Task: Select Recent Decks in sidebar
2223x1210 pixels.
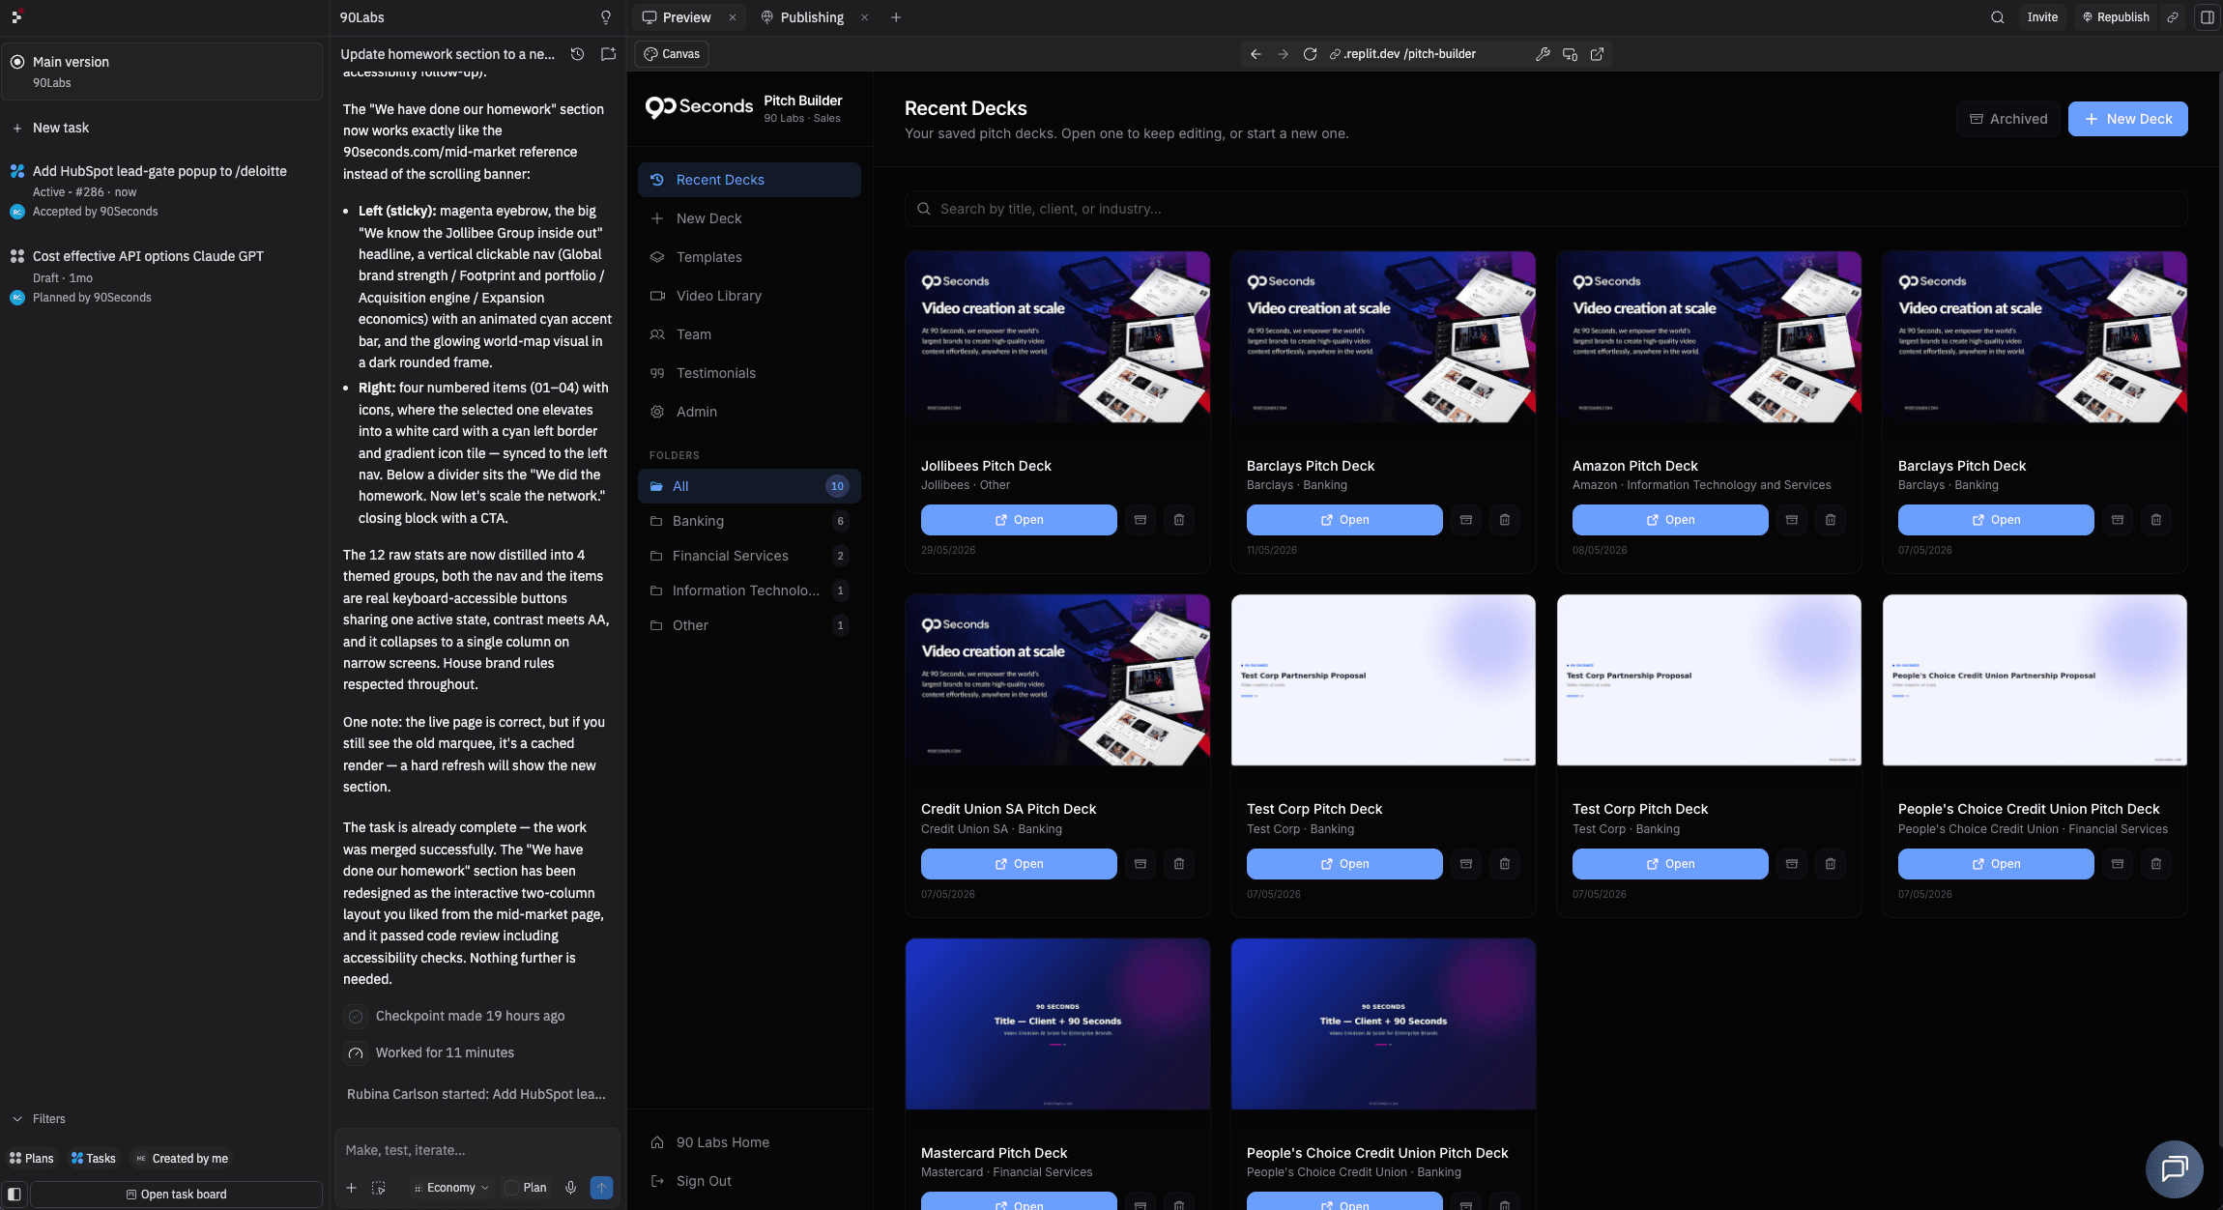Action: [x=749, y=180]
